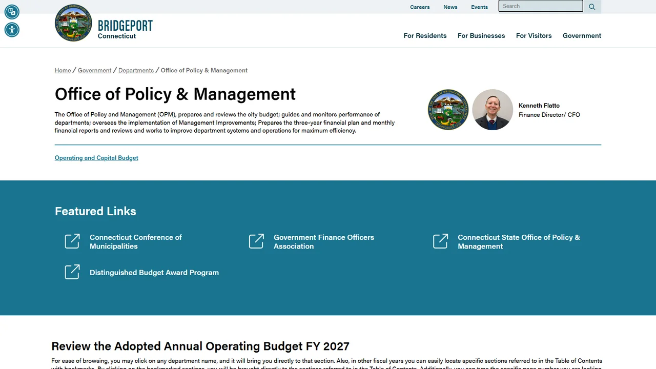The image size is (656, 369).
Task: Click the city seal image beside Kenneth Flatto
Action: [448, 110]
